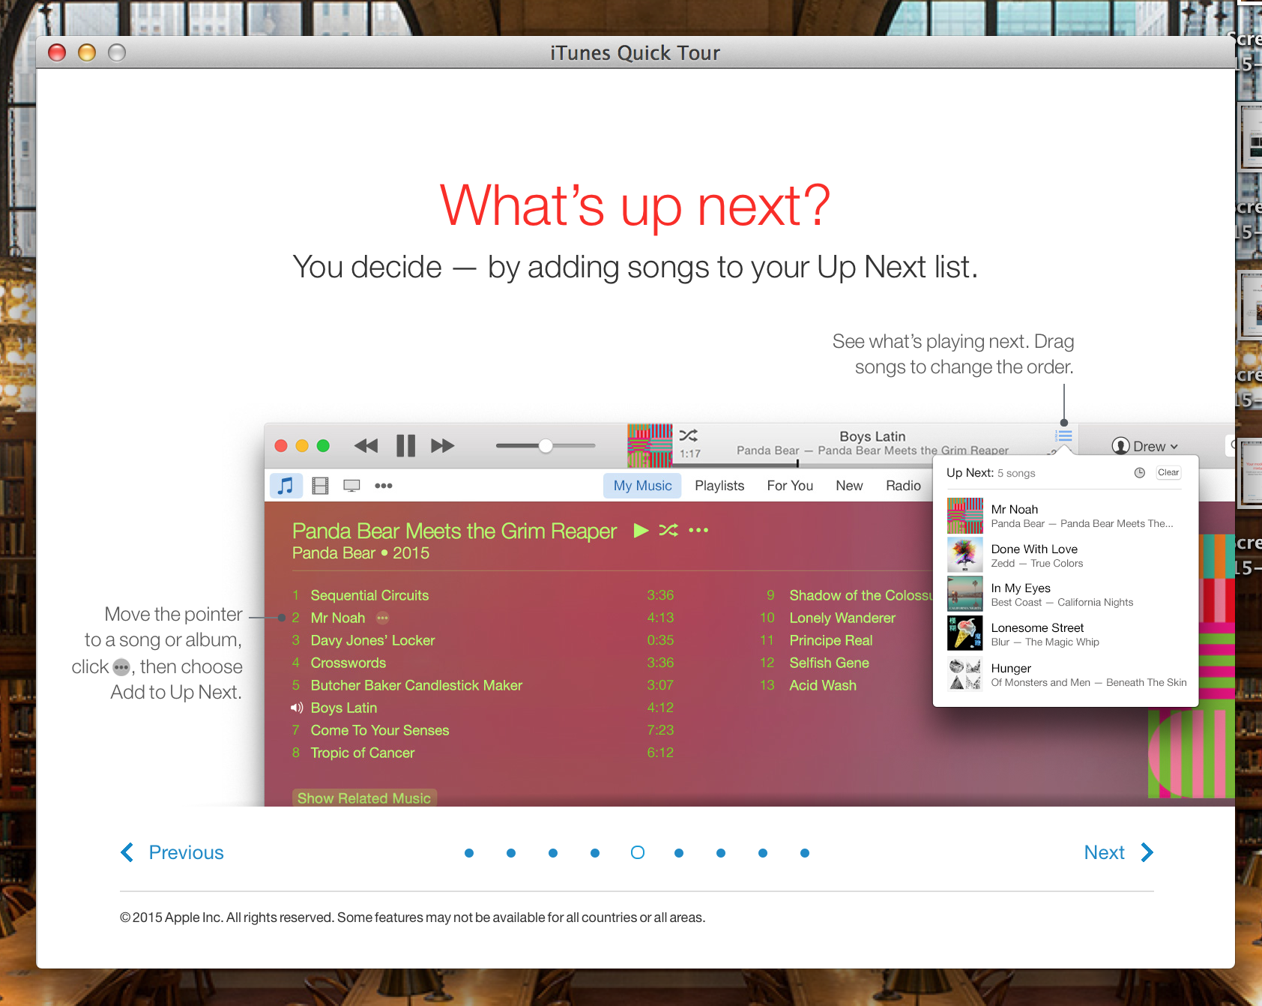Image resolution: width=1262 pixels, height=1006 pixels.
Task: Skip forward to next track
Action: click(x=442, y=446)
